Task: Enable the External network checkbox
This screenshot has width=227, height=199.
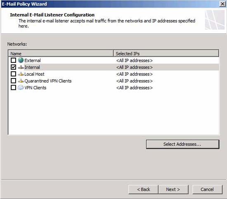Action: tap(13, 60)
